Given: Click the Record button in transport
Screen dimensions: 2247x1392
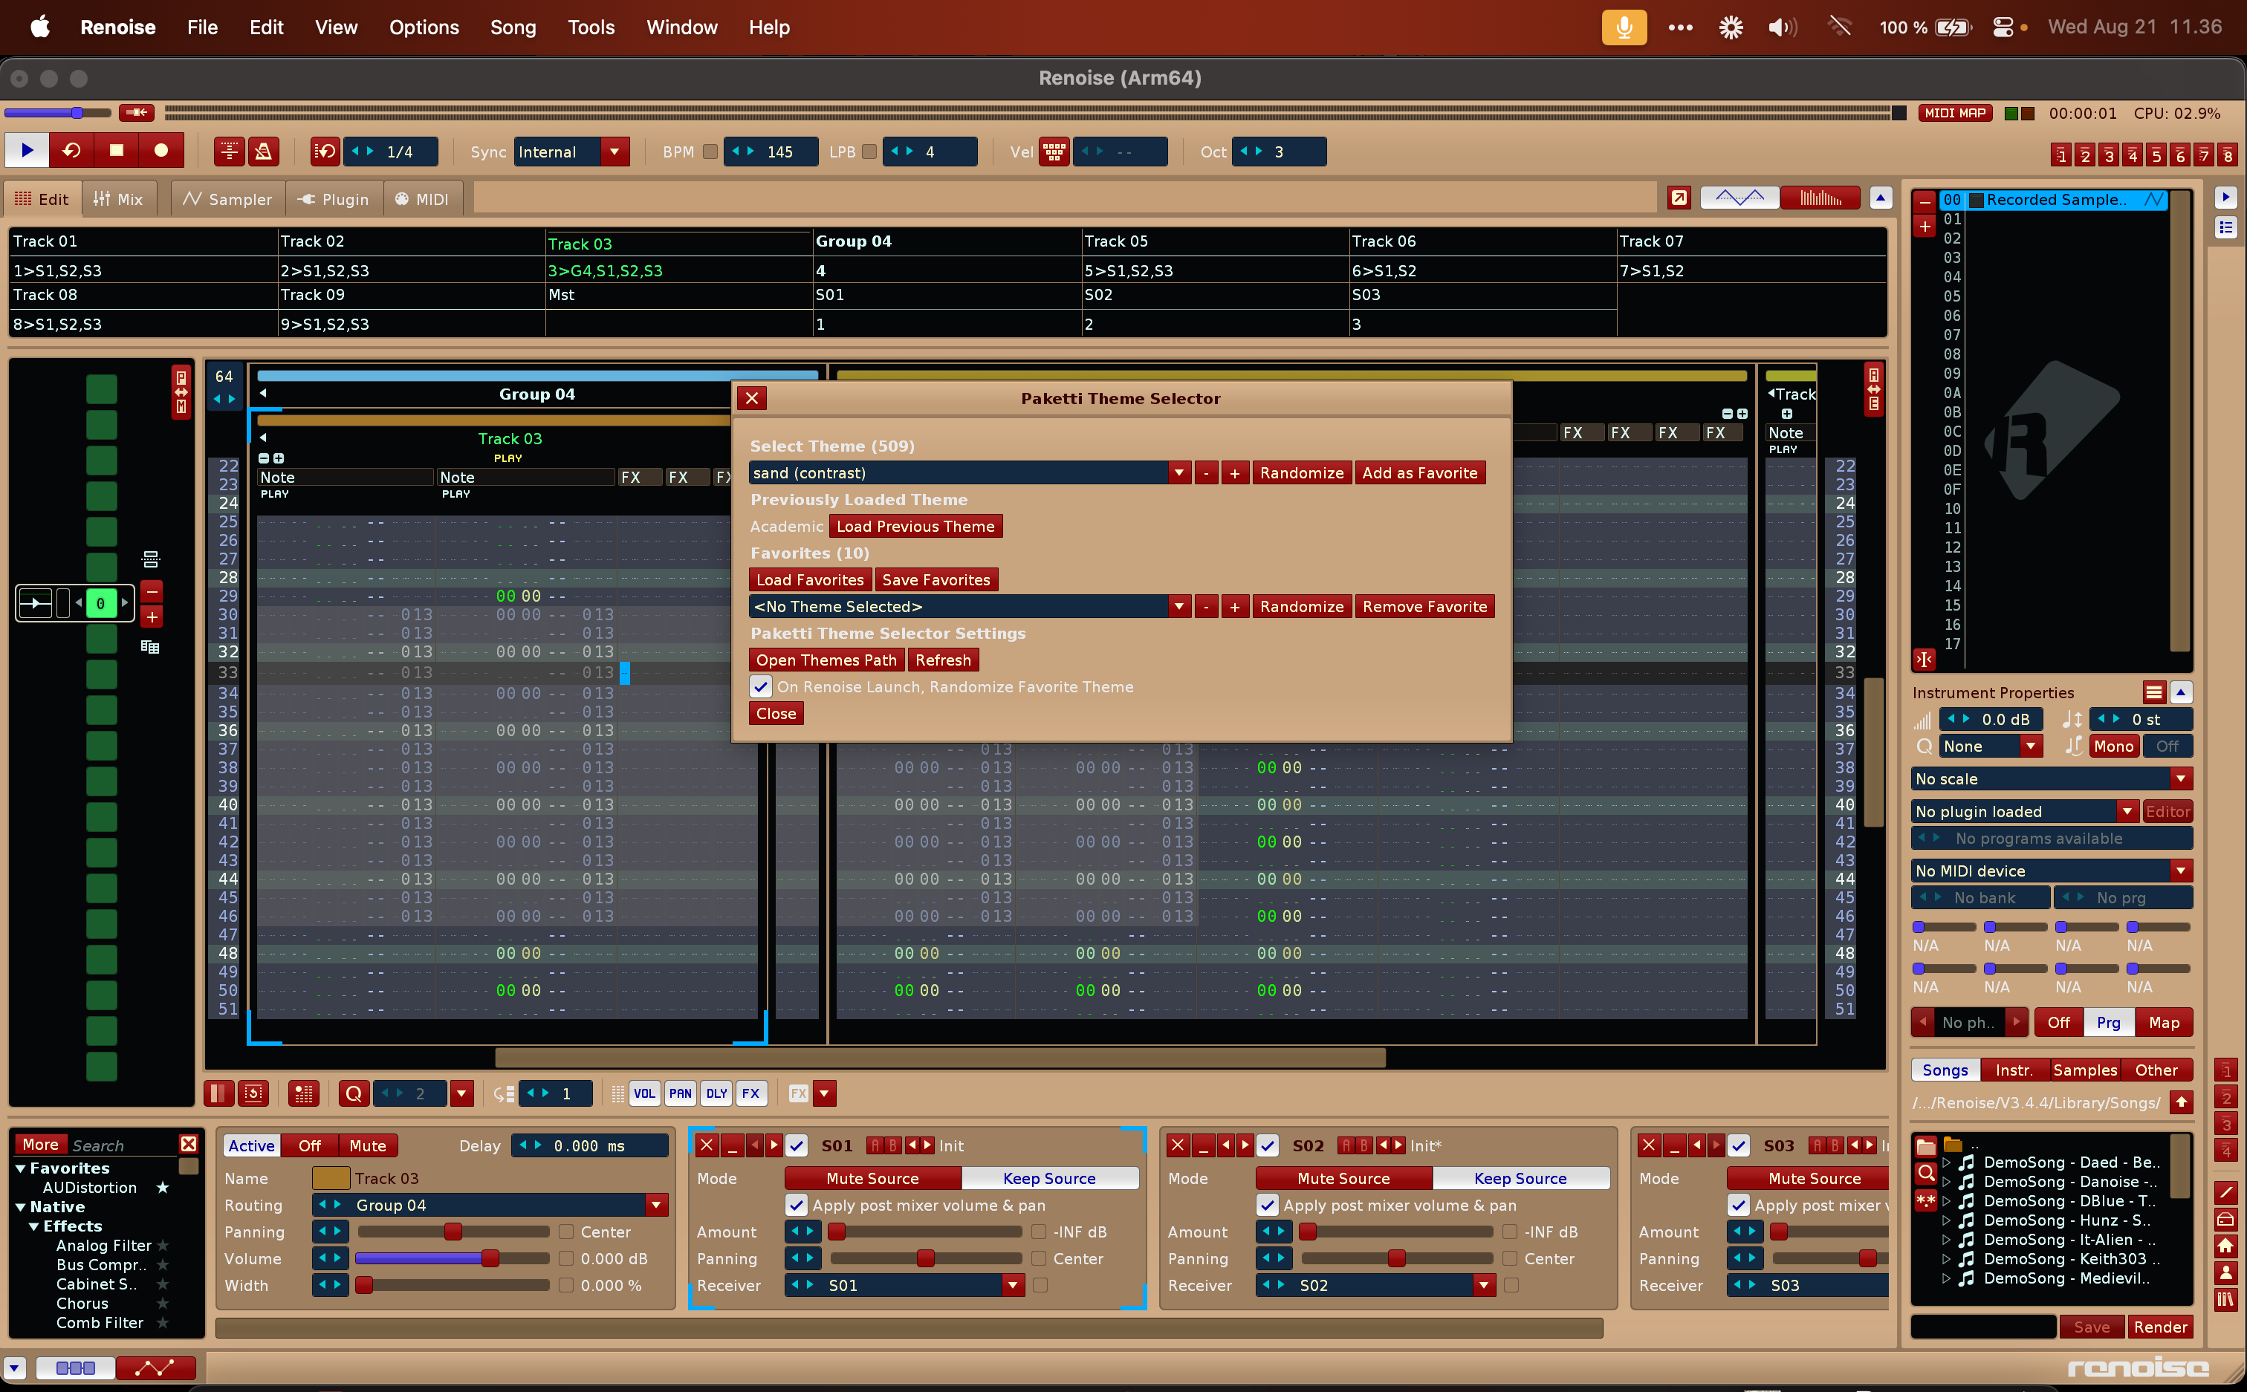Looking at the screenshot, I should click(x=160, y=151).
